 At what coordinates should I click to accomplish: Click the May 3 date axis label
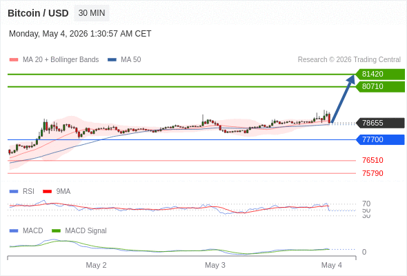215,266
